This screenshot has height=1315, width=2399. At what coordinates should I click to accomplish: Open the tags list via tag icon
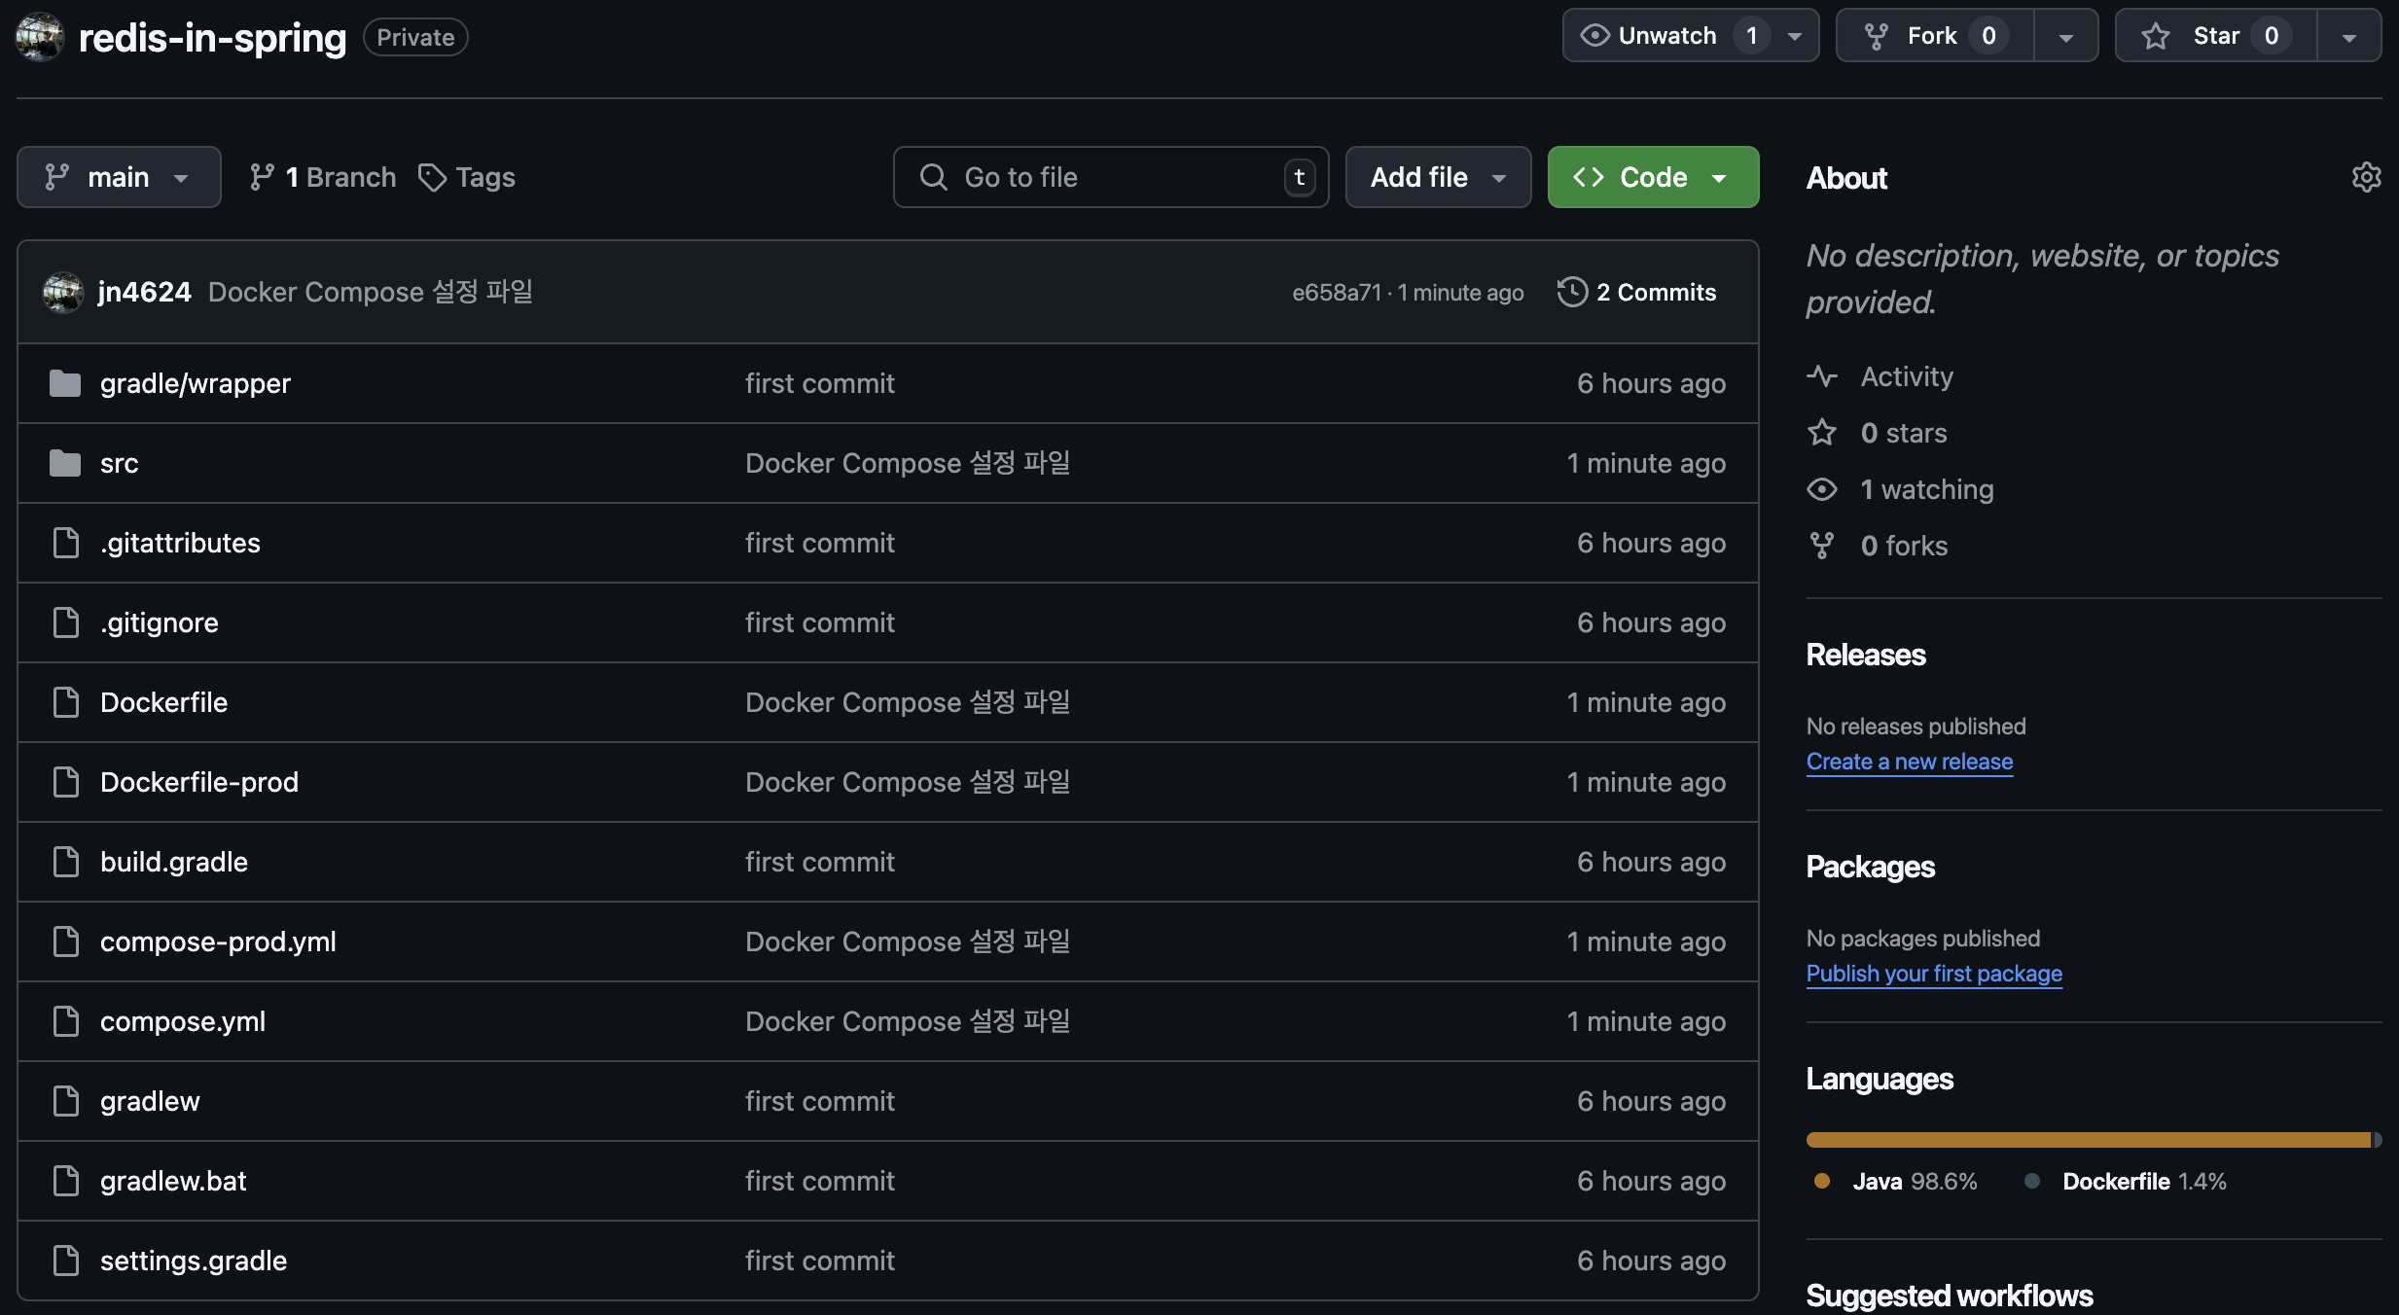pos(434,177)
